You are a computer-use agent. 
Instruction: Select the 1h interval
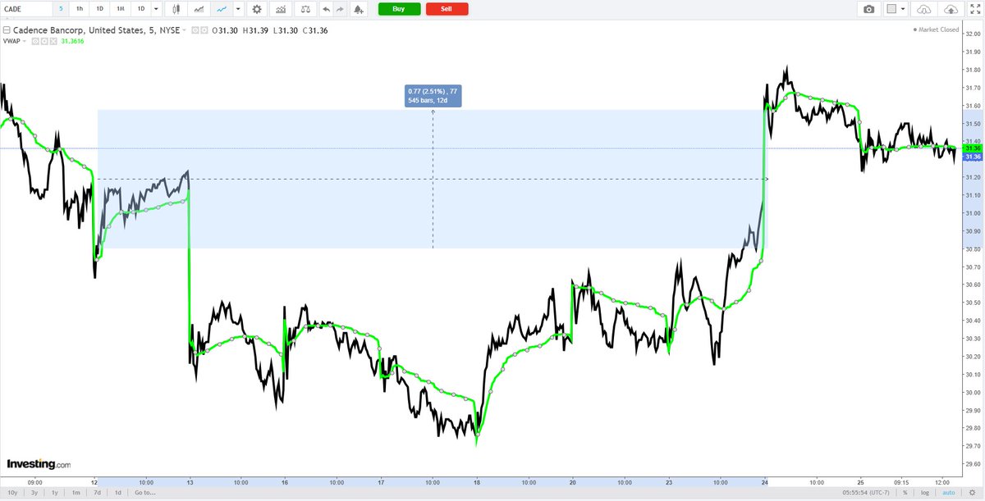pyautogui.click(x=79, y=9)
